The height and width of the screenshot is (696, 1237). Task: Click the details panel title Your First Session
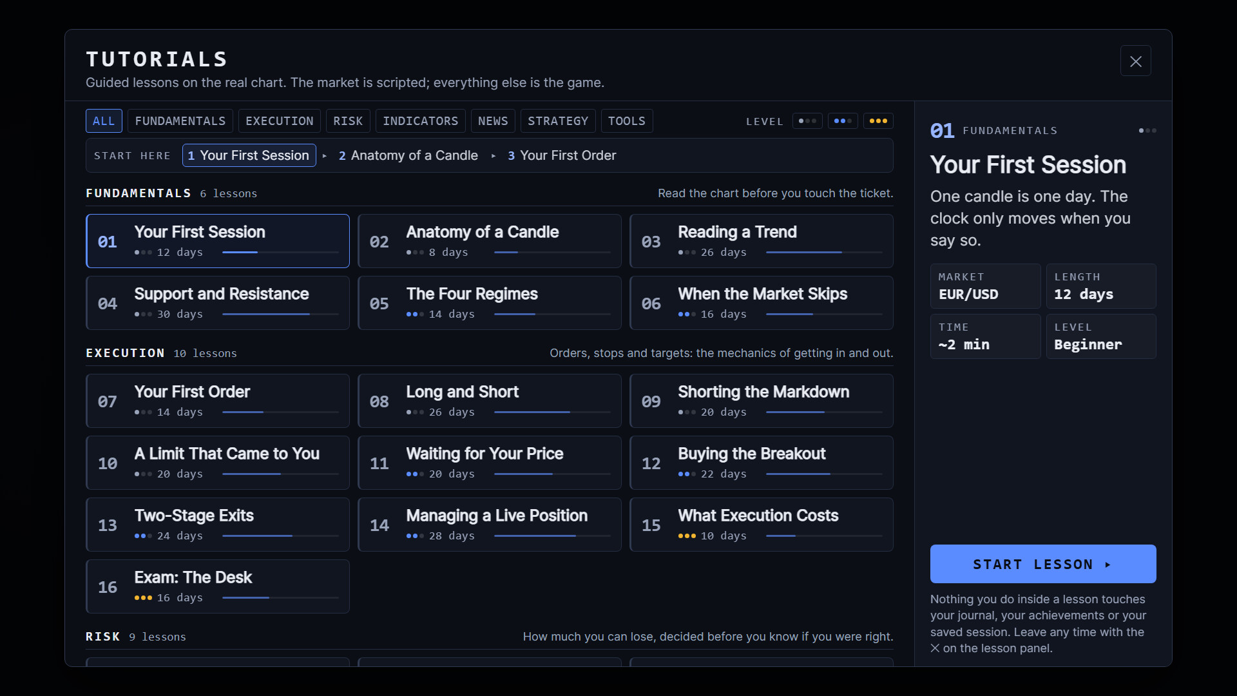(1028, 165)
